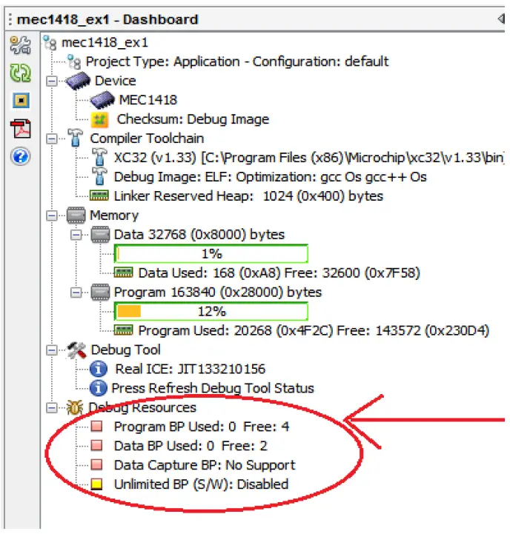Click Press Refresh Debug Tool Status text
Screen dimensions: 510x534
point(213,388)
